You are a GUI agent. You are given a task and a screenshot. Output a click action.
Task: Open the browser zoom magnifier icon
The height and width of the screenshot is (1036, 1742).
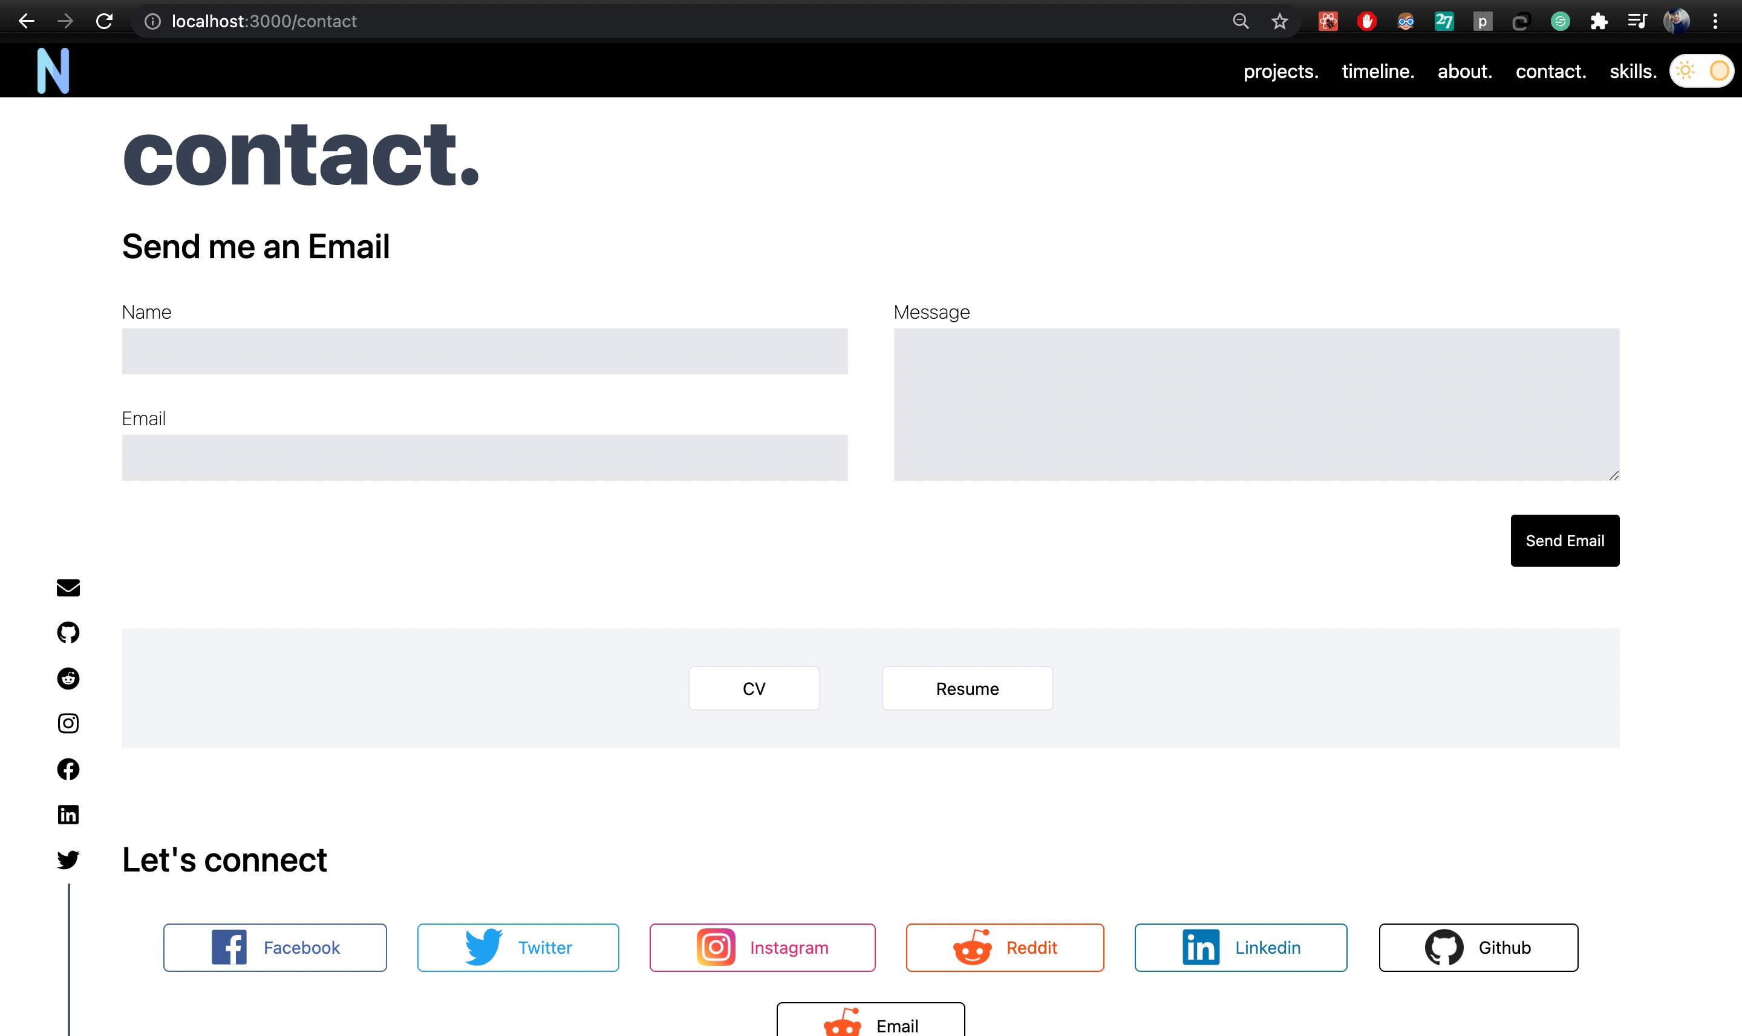pos(1241,21)
